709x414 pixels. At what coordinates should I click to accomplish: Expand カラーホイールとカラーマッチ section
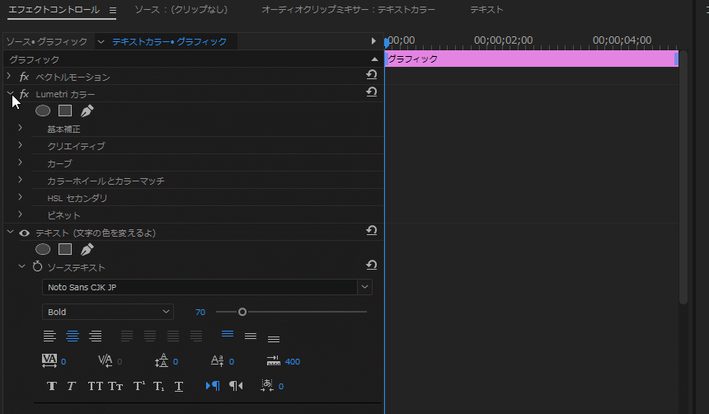[x=21, y=180]
